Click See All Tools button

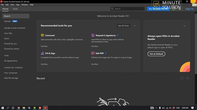[123, 26]
